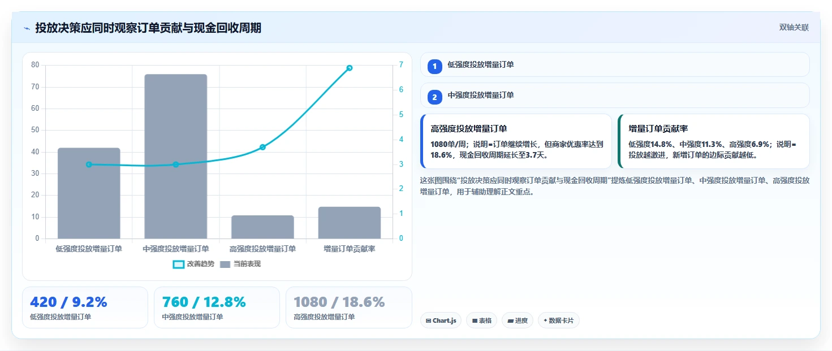Click the title 投放决策应同时观察订单贡献与现金回收周期

tap(148, 28)
